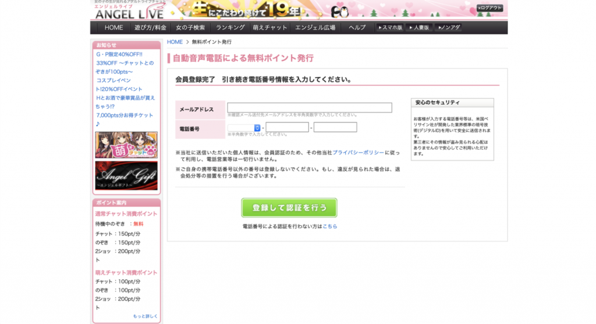Open the ランキング navigation tab
The height and width of the screenshot is (324, 596).
click(x=230, y=27)
